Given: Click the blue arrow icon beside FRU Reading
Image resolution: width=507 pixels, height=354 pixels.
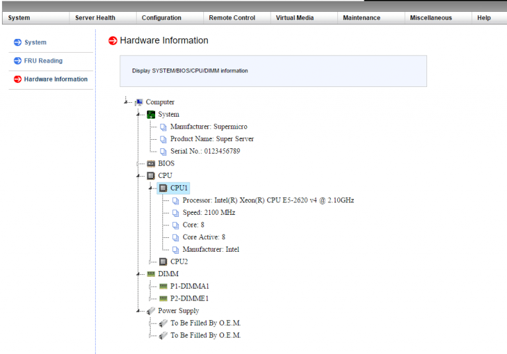Looking at the screenshot, I should (17, 61).
